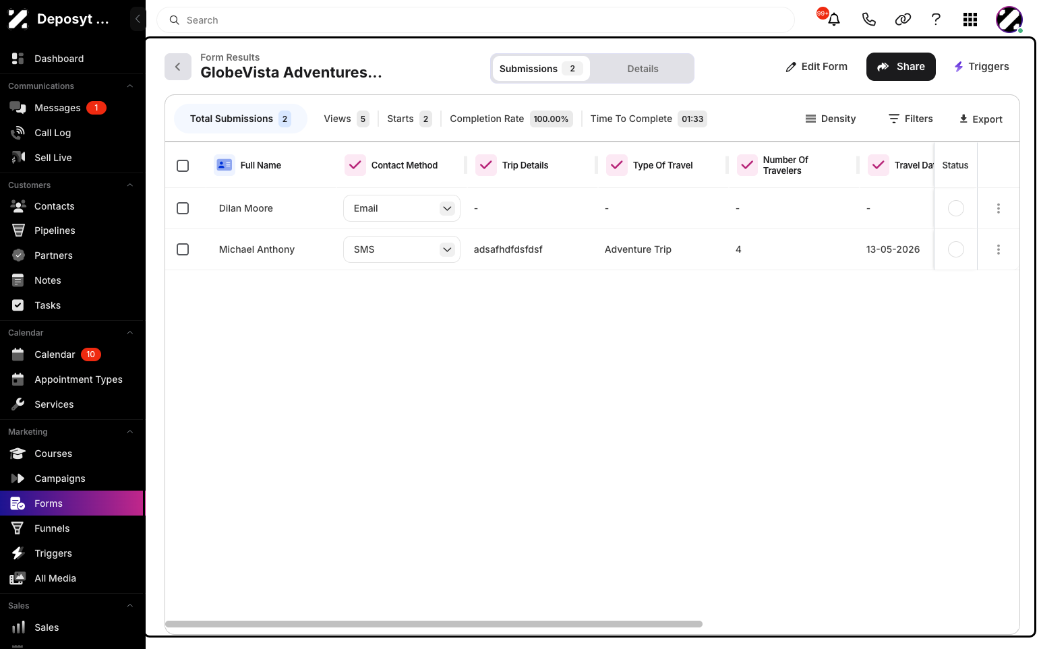This screenshot has width=1039, height=649.
Task: Export the form submissions
Action: click(981, 119)
